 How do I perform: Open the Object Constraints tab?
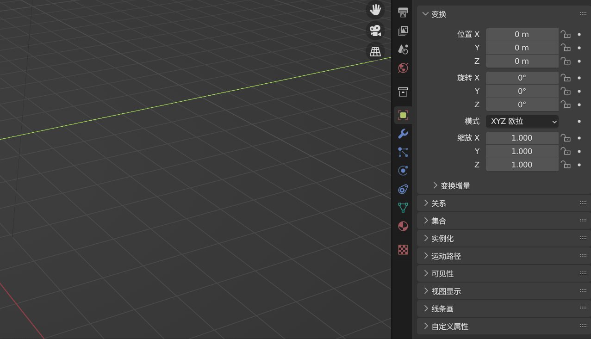[x=403, y=189]
